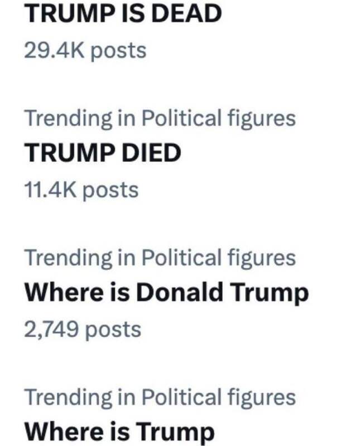Tap "Political figures" category above Where is Donald Trump
Image resolution: width=346 pixels, height=446 pixels.
[218, 258]
